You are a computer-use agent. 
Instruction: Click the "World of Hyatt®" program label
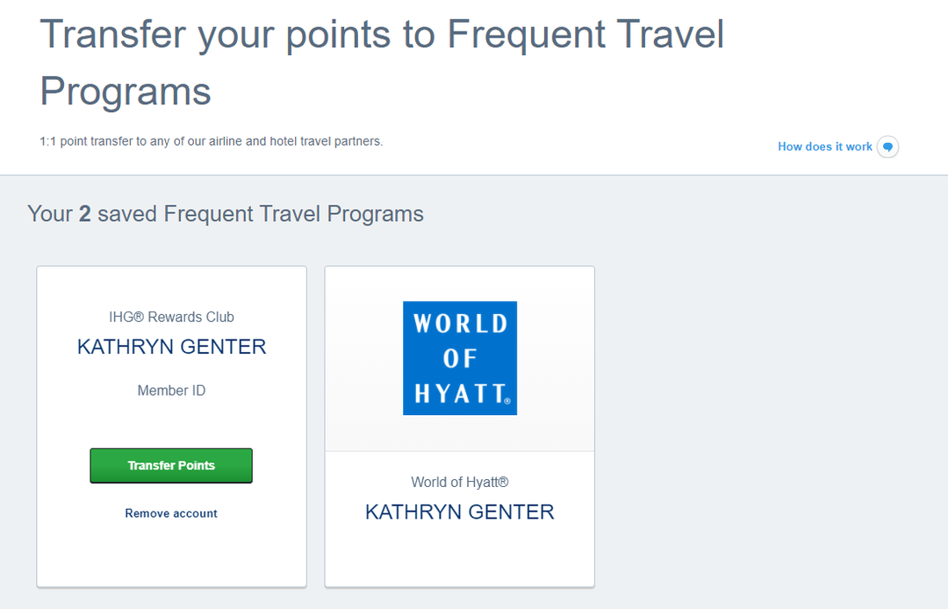click(459, 482)
